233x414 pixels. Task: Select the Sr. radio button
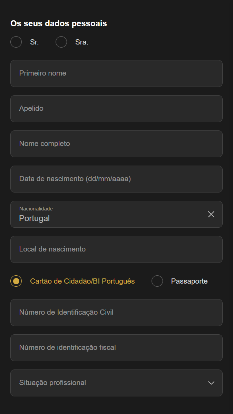16,42
